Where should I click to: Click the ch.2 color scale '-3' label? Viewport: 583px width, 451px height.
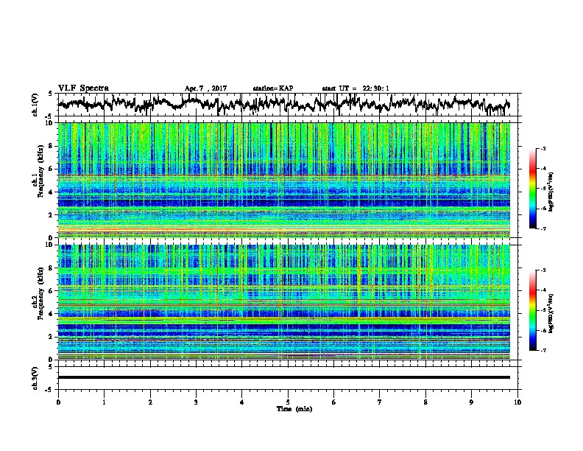point(543,270)
